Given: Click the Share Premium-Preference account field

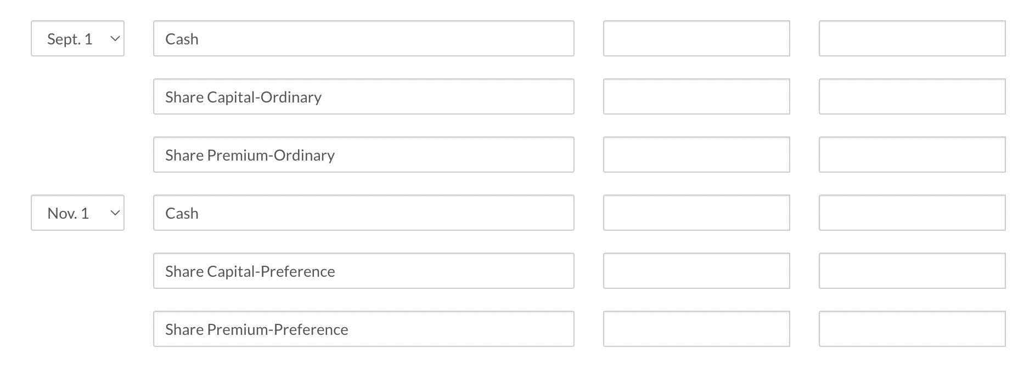Looking at the screenshot, I should [363, 329].
